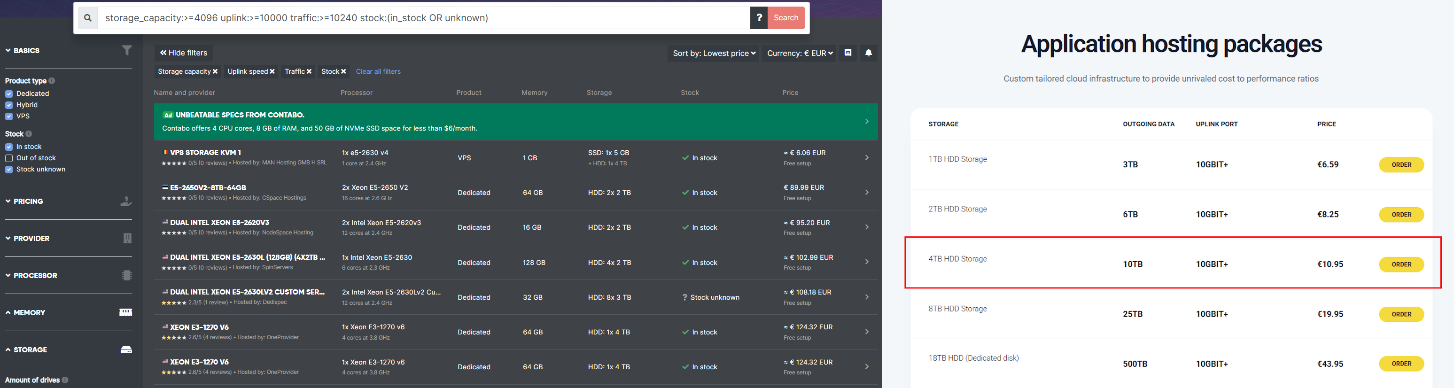
Task: Click info icon next to Product type
Action: click(52, 81)
